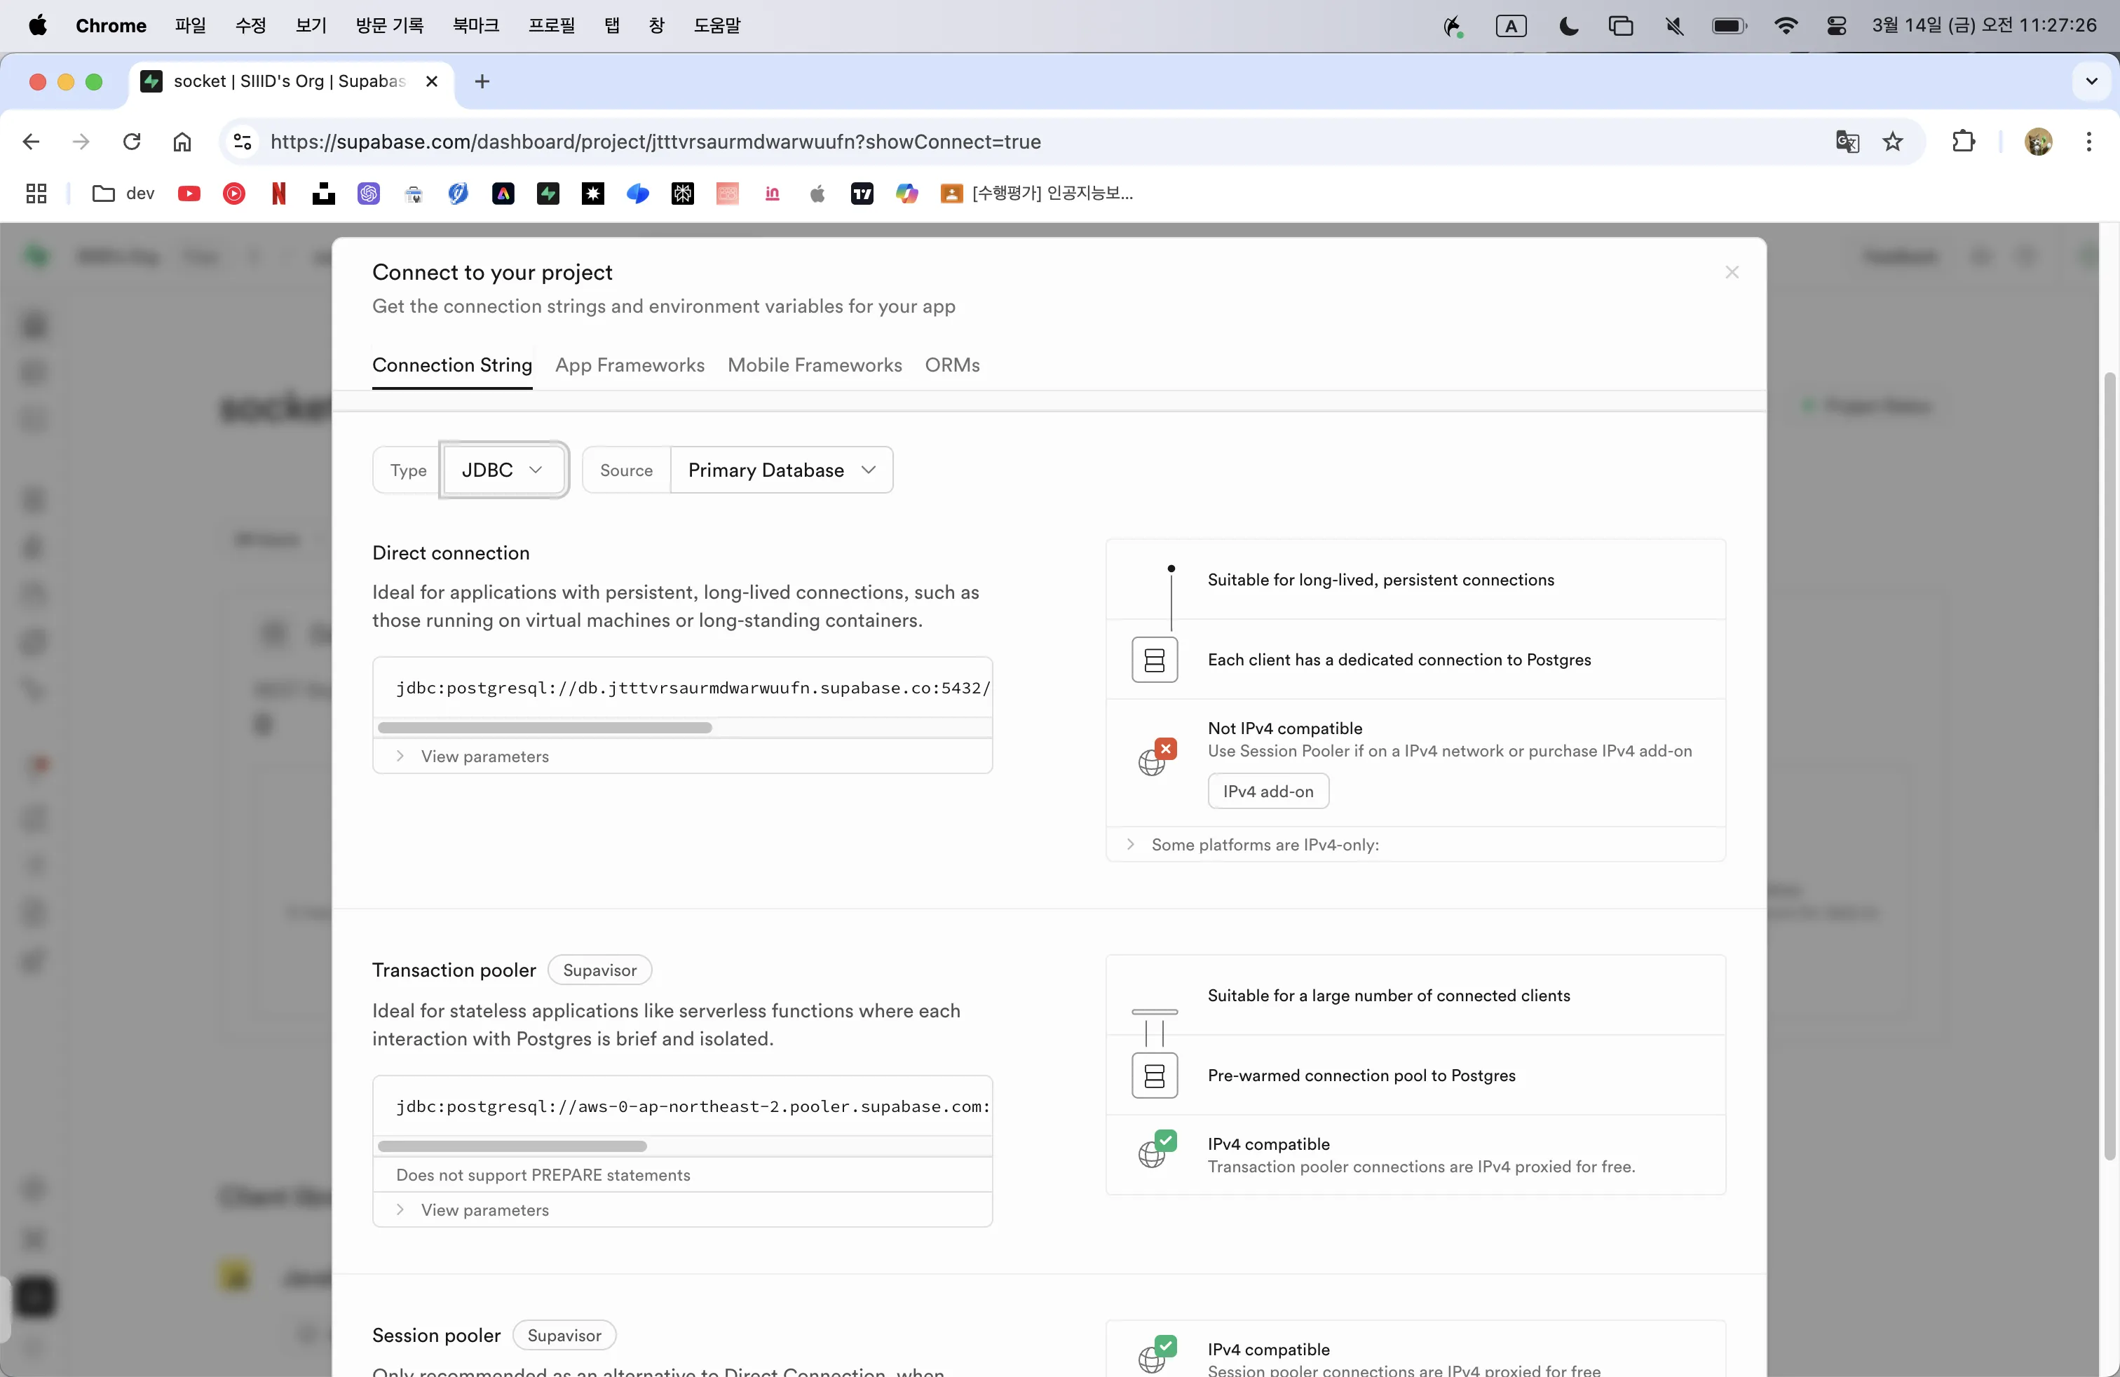
Task: Open the Chrome extensions puzzle icon
Action: (1963, 142)
